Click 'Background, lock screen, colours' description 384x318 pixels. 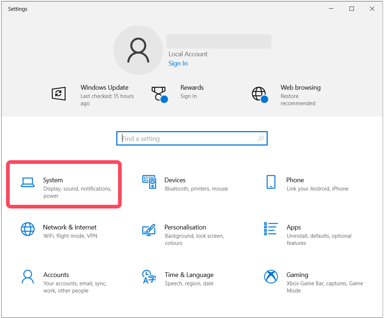click(x=194, y=239)
